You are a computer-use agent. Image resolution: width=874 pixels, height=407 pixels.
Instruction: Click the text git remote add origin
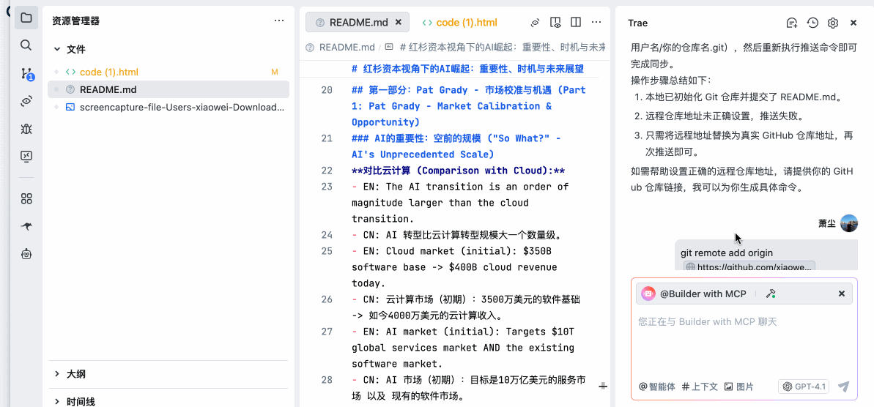[726, 253]
